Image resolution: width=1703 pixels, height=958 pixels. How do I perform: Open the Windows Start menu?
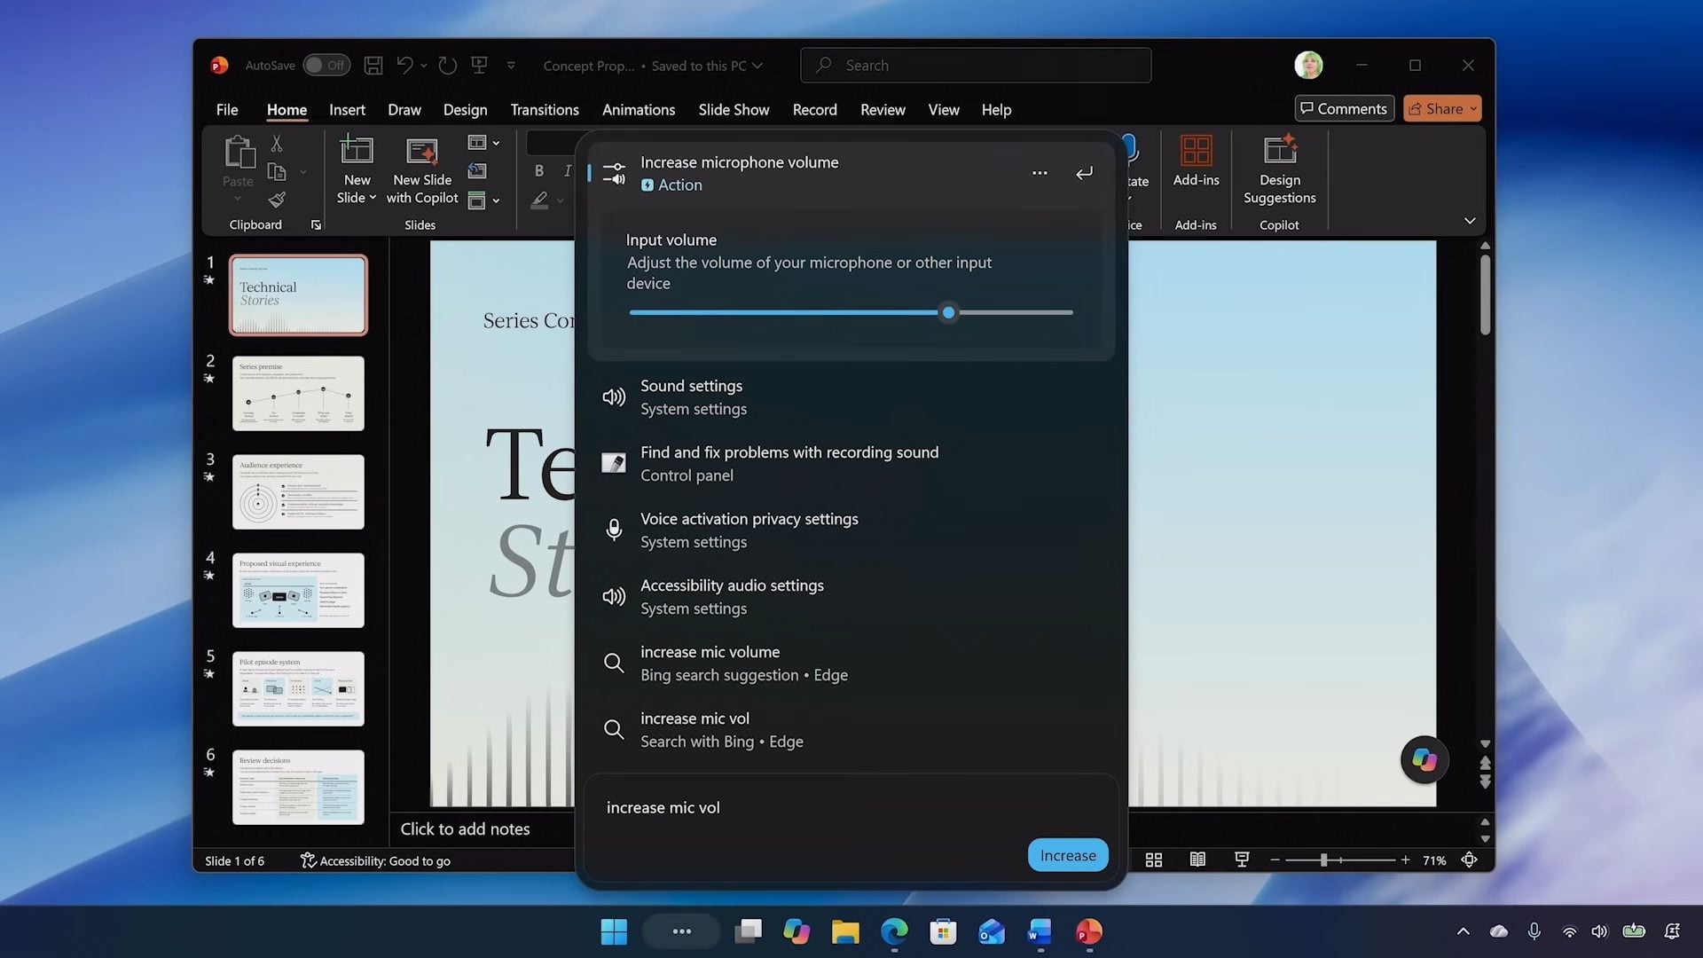[614, 931]
